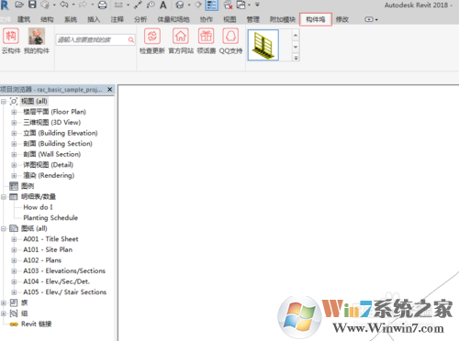Open QQ支持 support icon

[x=230, y=36]
